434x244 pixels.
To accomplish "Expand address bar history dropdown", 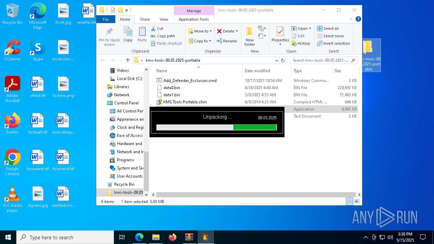I will (277, 60).
